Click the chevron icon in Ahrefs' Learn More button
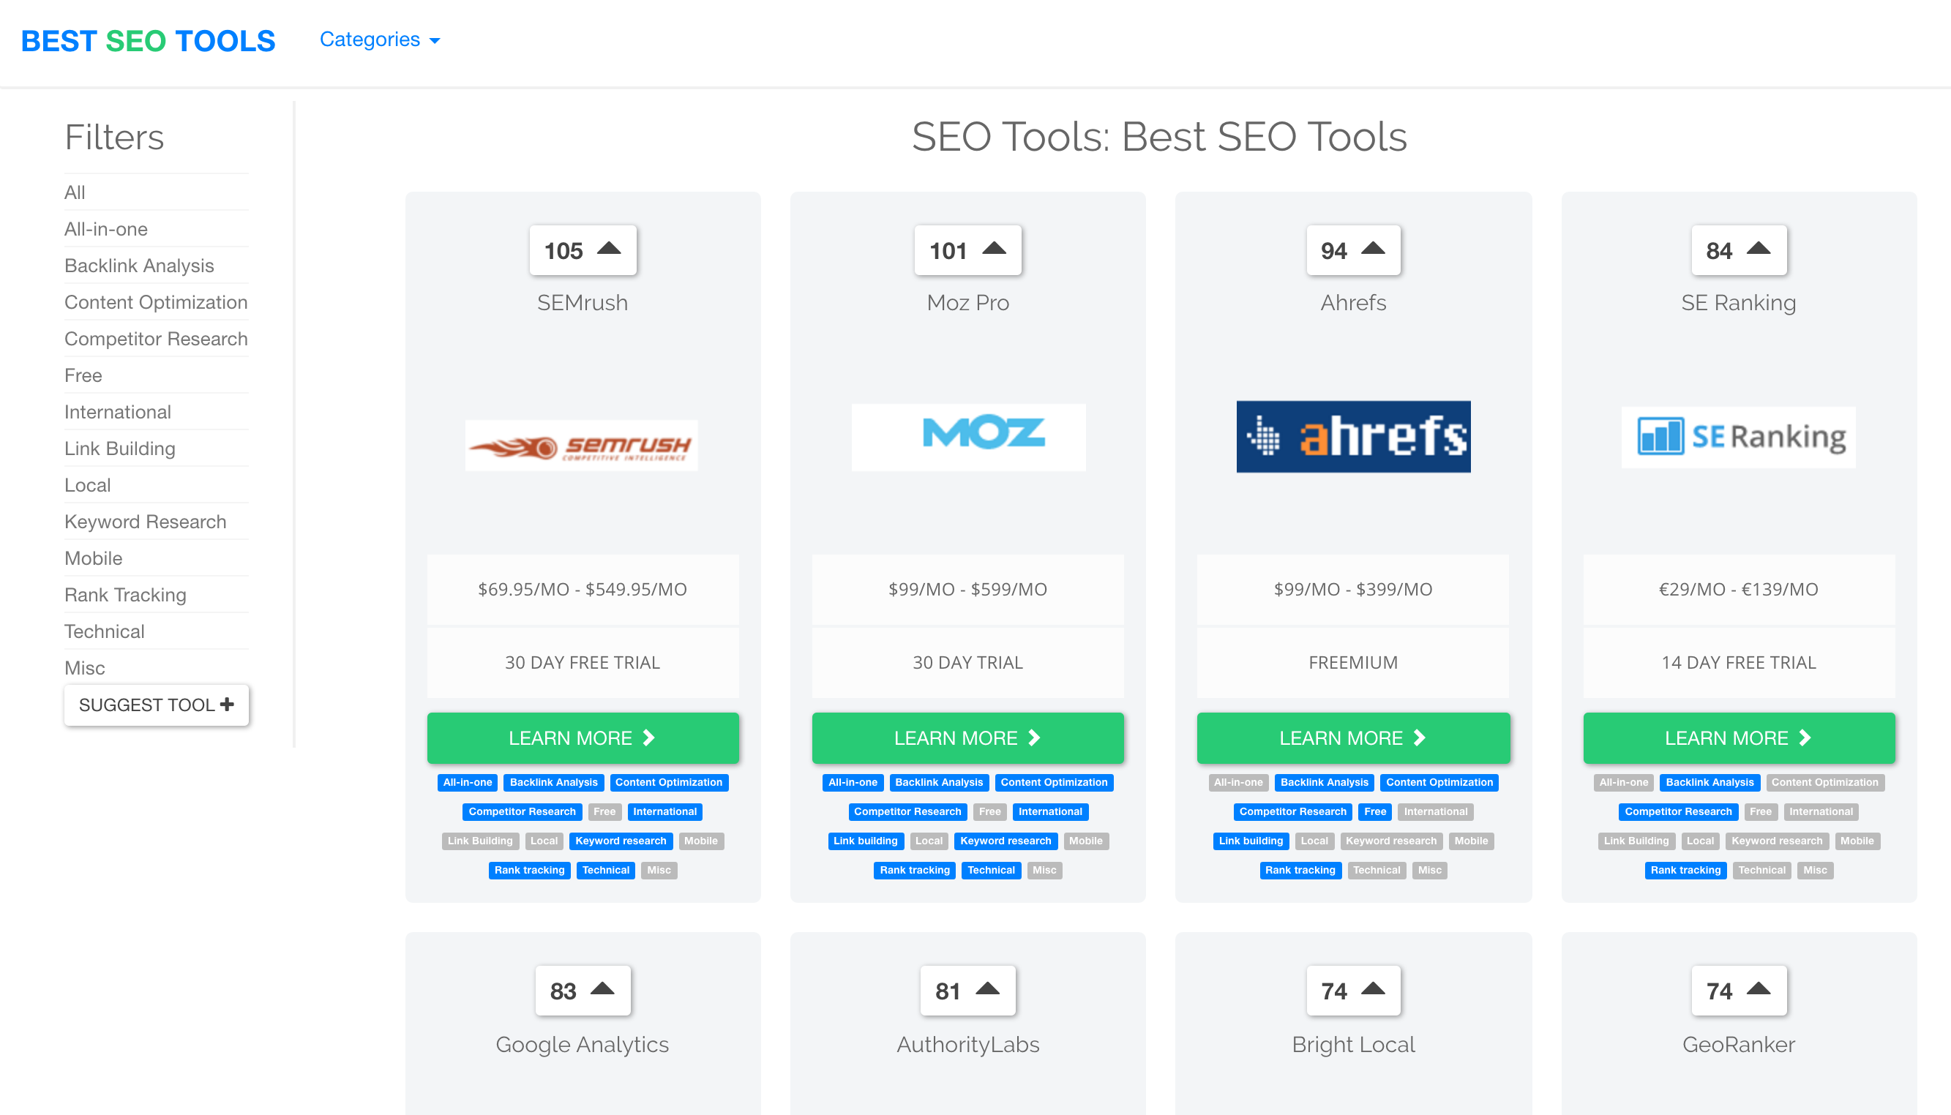This screenshot has width=1951, height=1115. point(1419,737)
